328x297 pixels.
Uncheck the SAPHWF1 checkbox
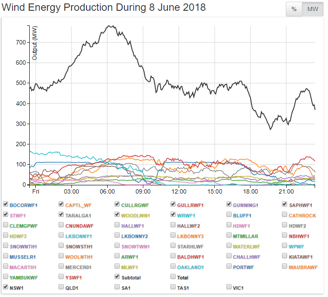pyautogui.click(x=285, y=204)
